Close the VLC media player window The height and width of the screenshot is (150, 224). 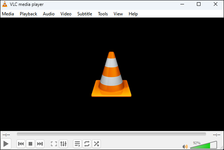click(216, 4)
